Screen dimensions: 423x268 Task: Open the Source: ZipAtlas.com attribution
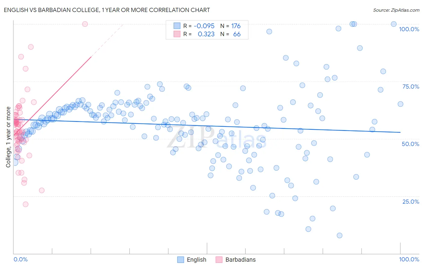tap(396, 10)
